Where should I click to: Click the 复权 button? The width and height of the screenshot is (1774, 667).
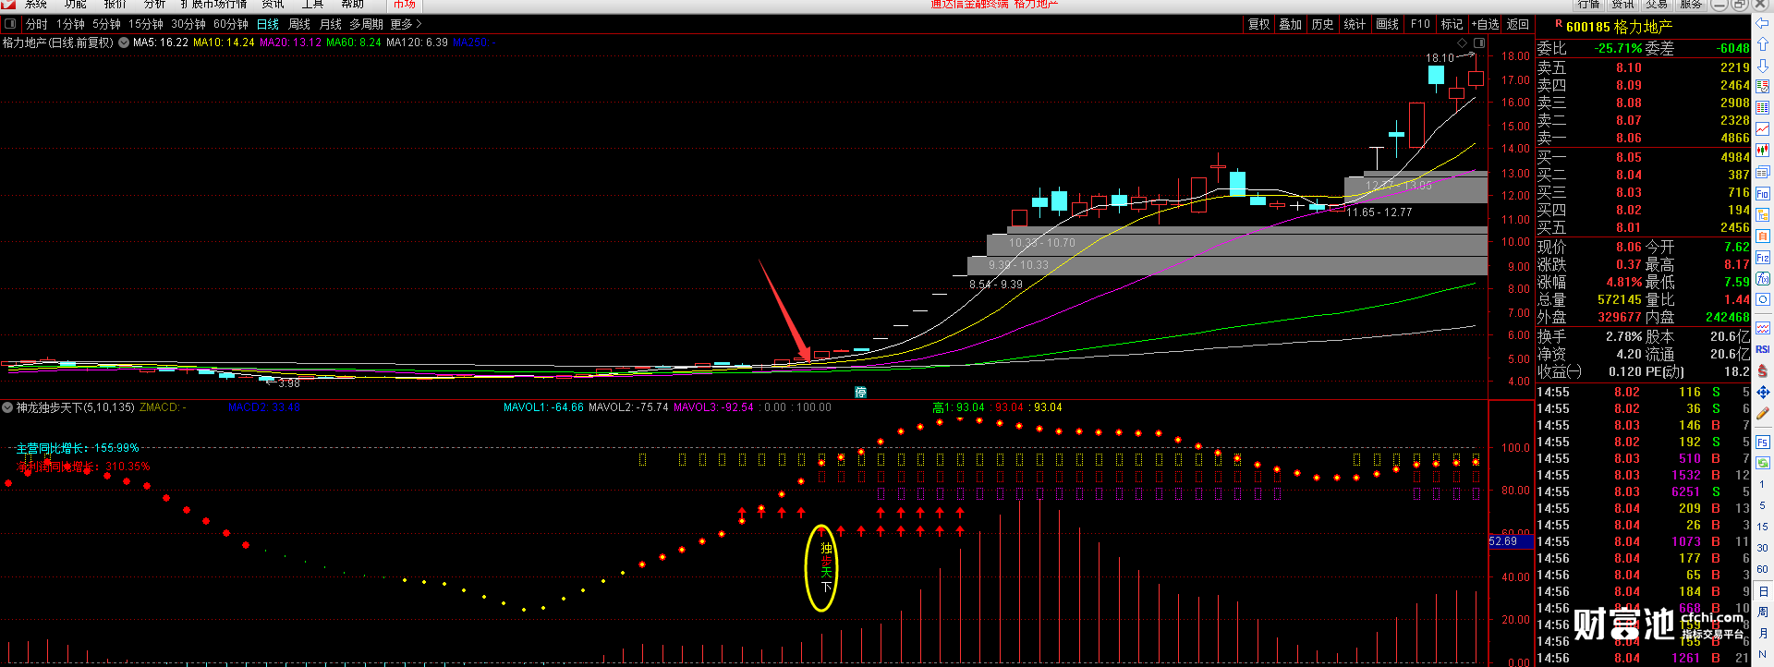pos(1259,24)
